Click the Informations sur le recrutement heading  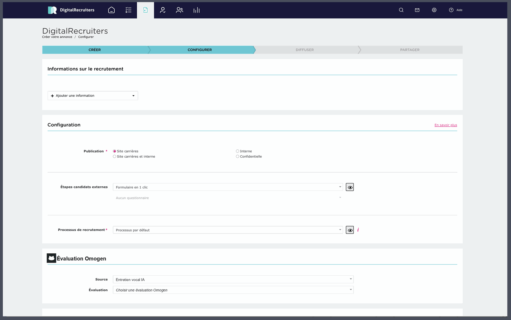pos(85,69)
